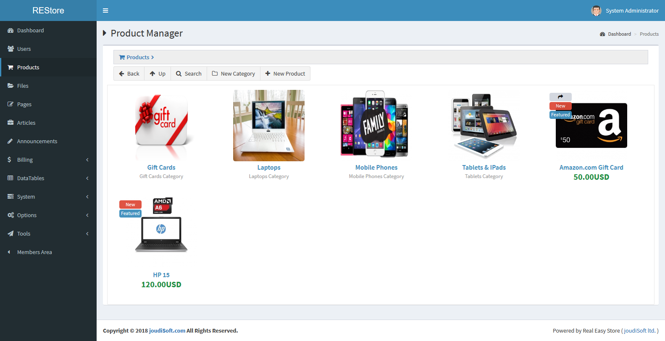Open the Announcements menu item

(x=48, y=141)
